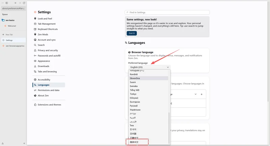Viewport: 270px width, 146px height.
Task: Open Zen Mods settings
Action: [43, 34]
